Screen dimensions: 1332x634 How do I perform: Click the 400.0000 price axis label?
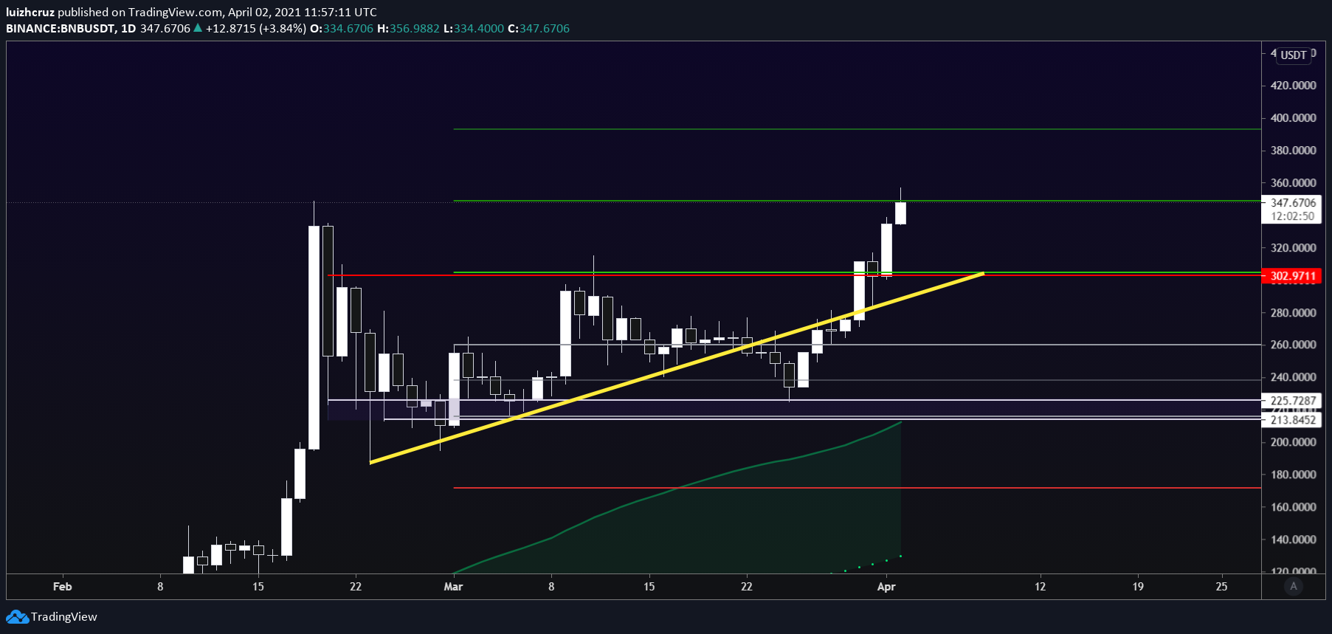pos(1293,118)
